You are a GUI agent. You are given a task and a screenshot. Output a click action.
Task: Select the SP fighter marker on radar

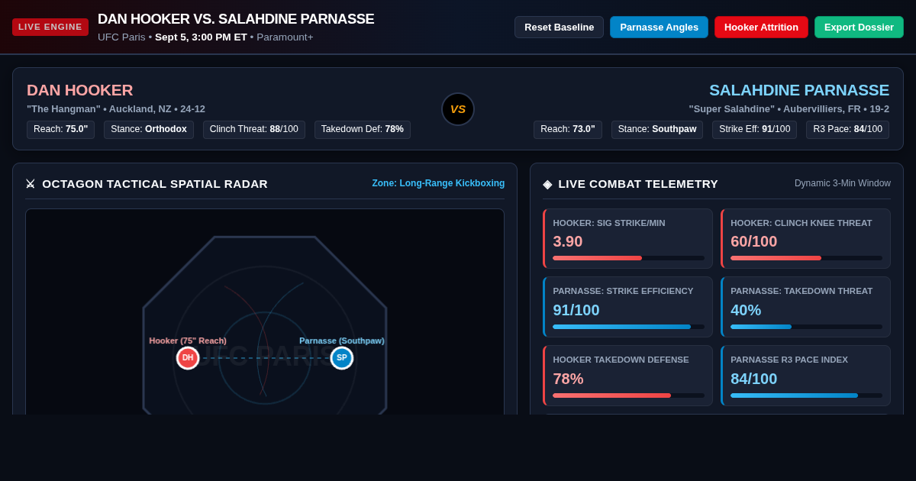342,358
